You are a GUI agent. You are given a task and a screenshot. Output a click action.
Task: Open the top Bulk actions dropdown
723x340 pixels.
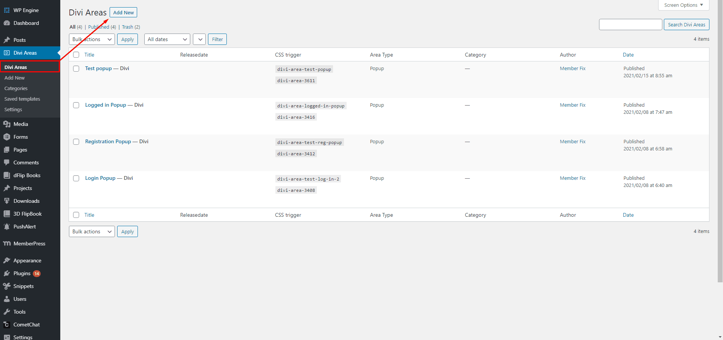[x=92, y=39]
